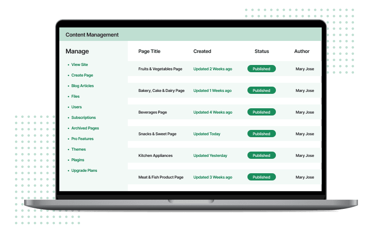
Task: View Archived Pages from the sidebar
Action: pos(85,128)
